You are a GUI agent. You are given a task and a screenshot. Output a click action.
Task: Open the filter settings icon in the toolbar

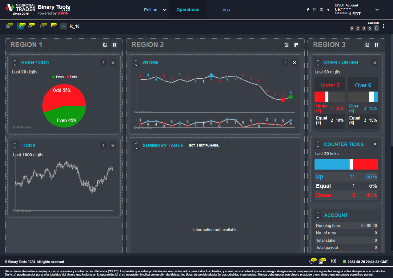[x=42, y=26]
